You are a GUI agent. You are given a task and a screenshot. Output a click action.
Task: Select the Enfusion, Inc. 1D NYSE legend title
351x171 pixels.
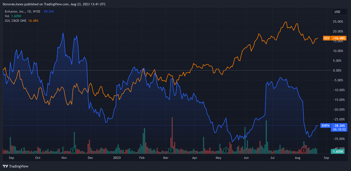point(22,12)
